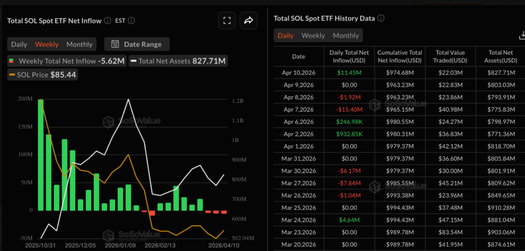Image resolution: width=525 pixels, height=251 pixels.
Task: Click the tallest green bar in chart
Action: coord(41,154)
